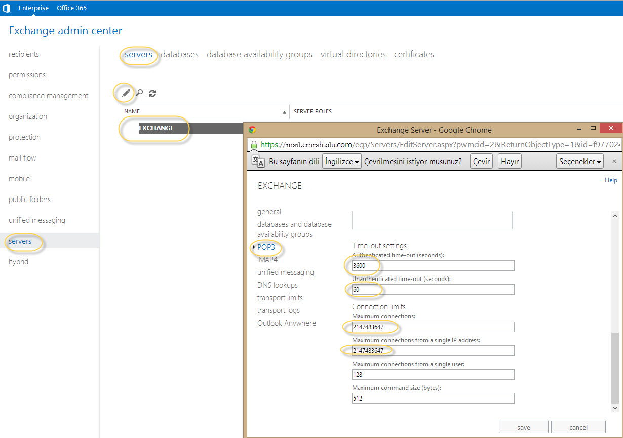Open database availability groups tab
The height and width of the screenshot is (438, 623).
tap(259, 54)
